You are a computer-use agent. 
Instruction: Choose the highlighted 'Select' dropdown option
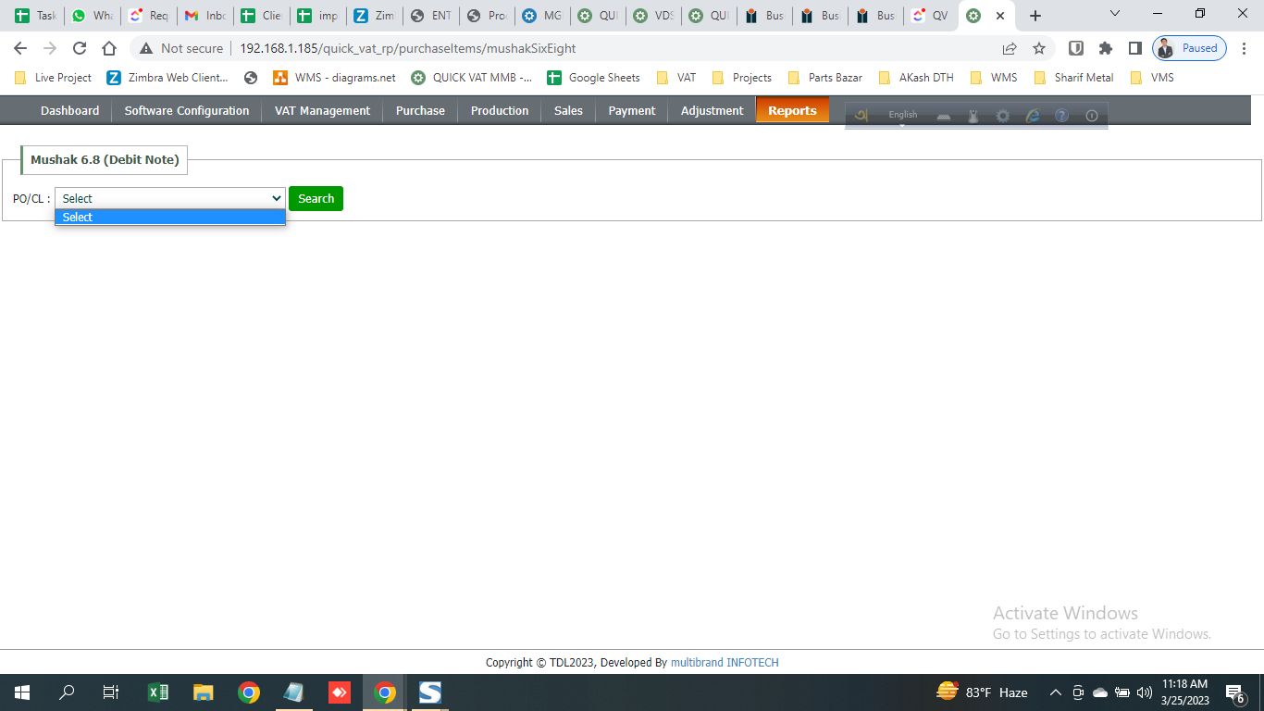[x=170, y=217]
